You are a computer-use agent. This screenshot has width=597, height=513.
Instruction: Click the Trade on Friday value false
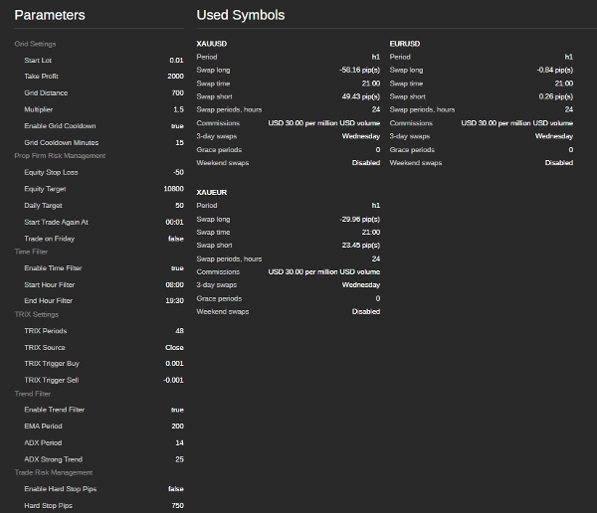click(x=175, y=239)
